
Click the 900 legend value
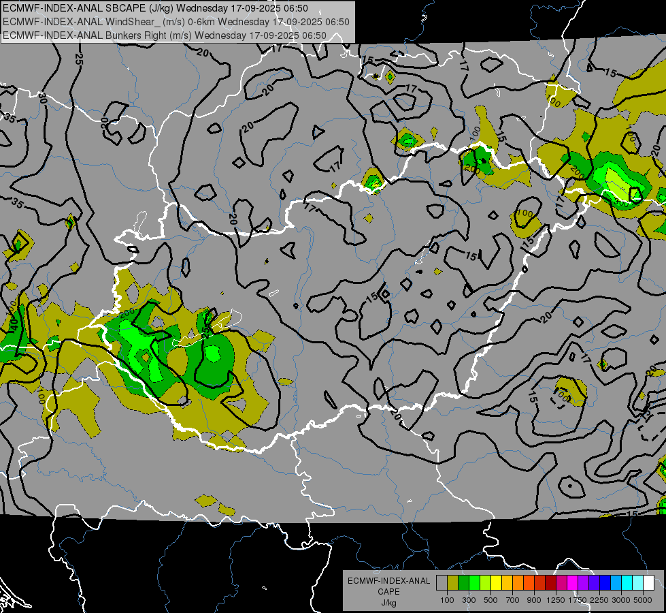(x=534, y=600)
